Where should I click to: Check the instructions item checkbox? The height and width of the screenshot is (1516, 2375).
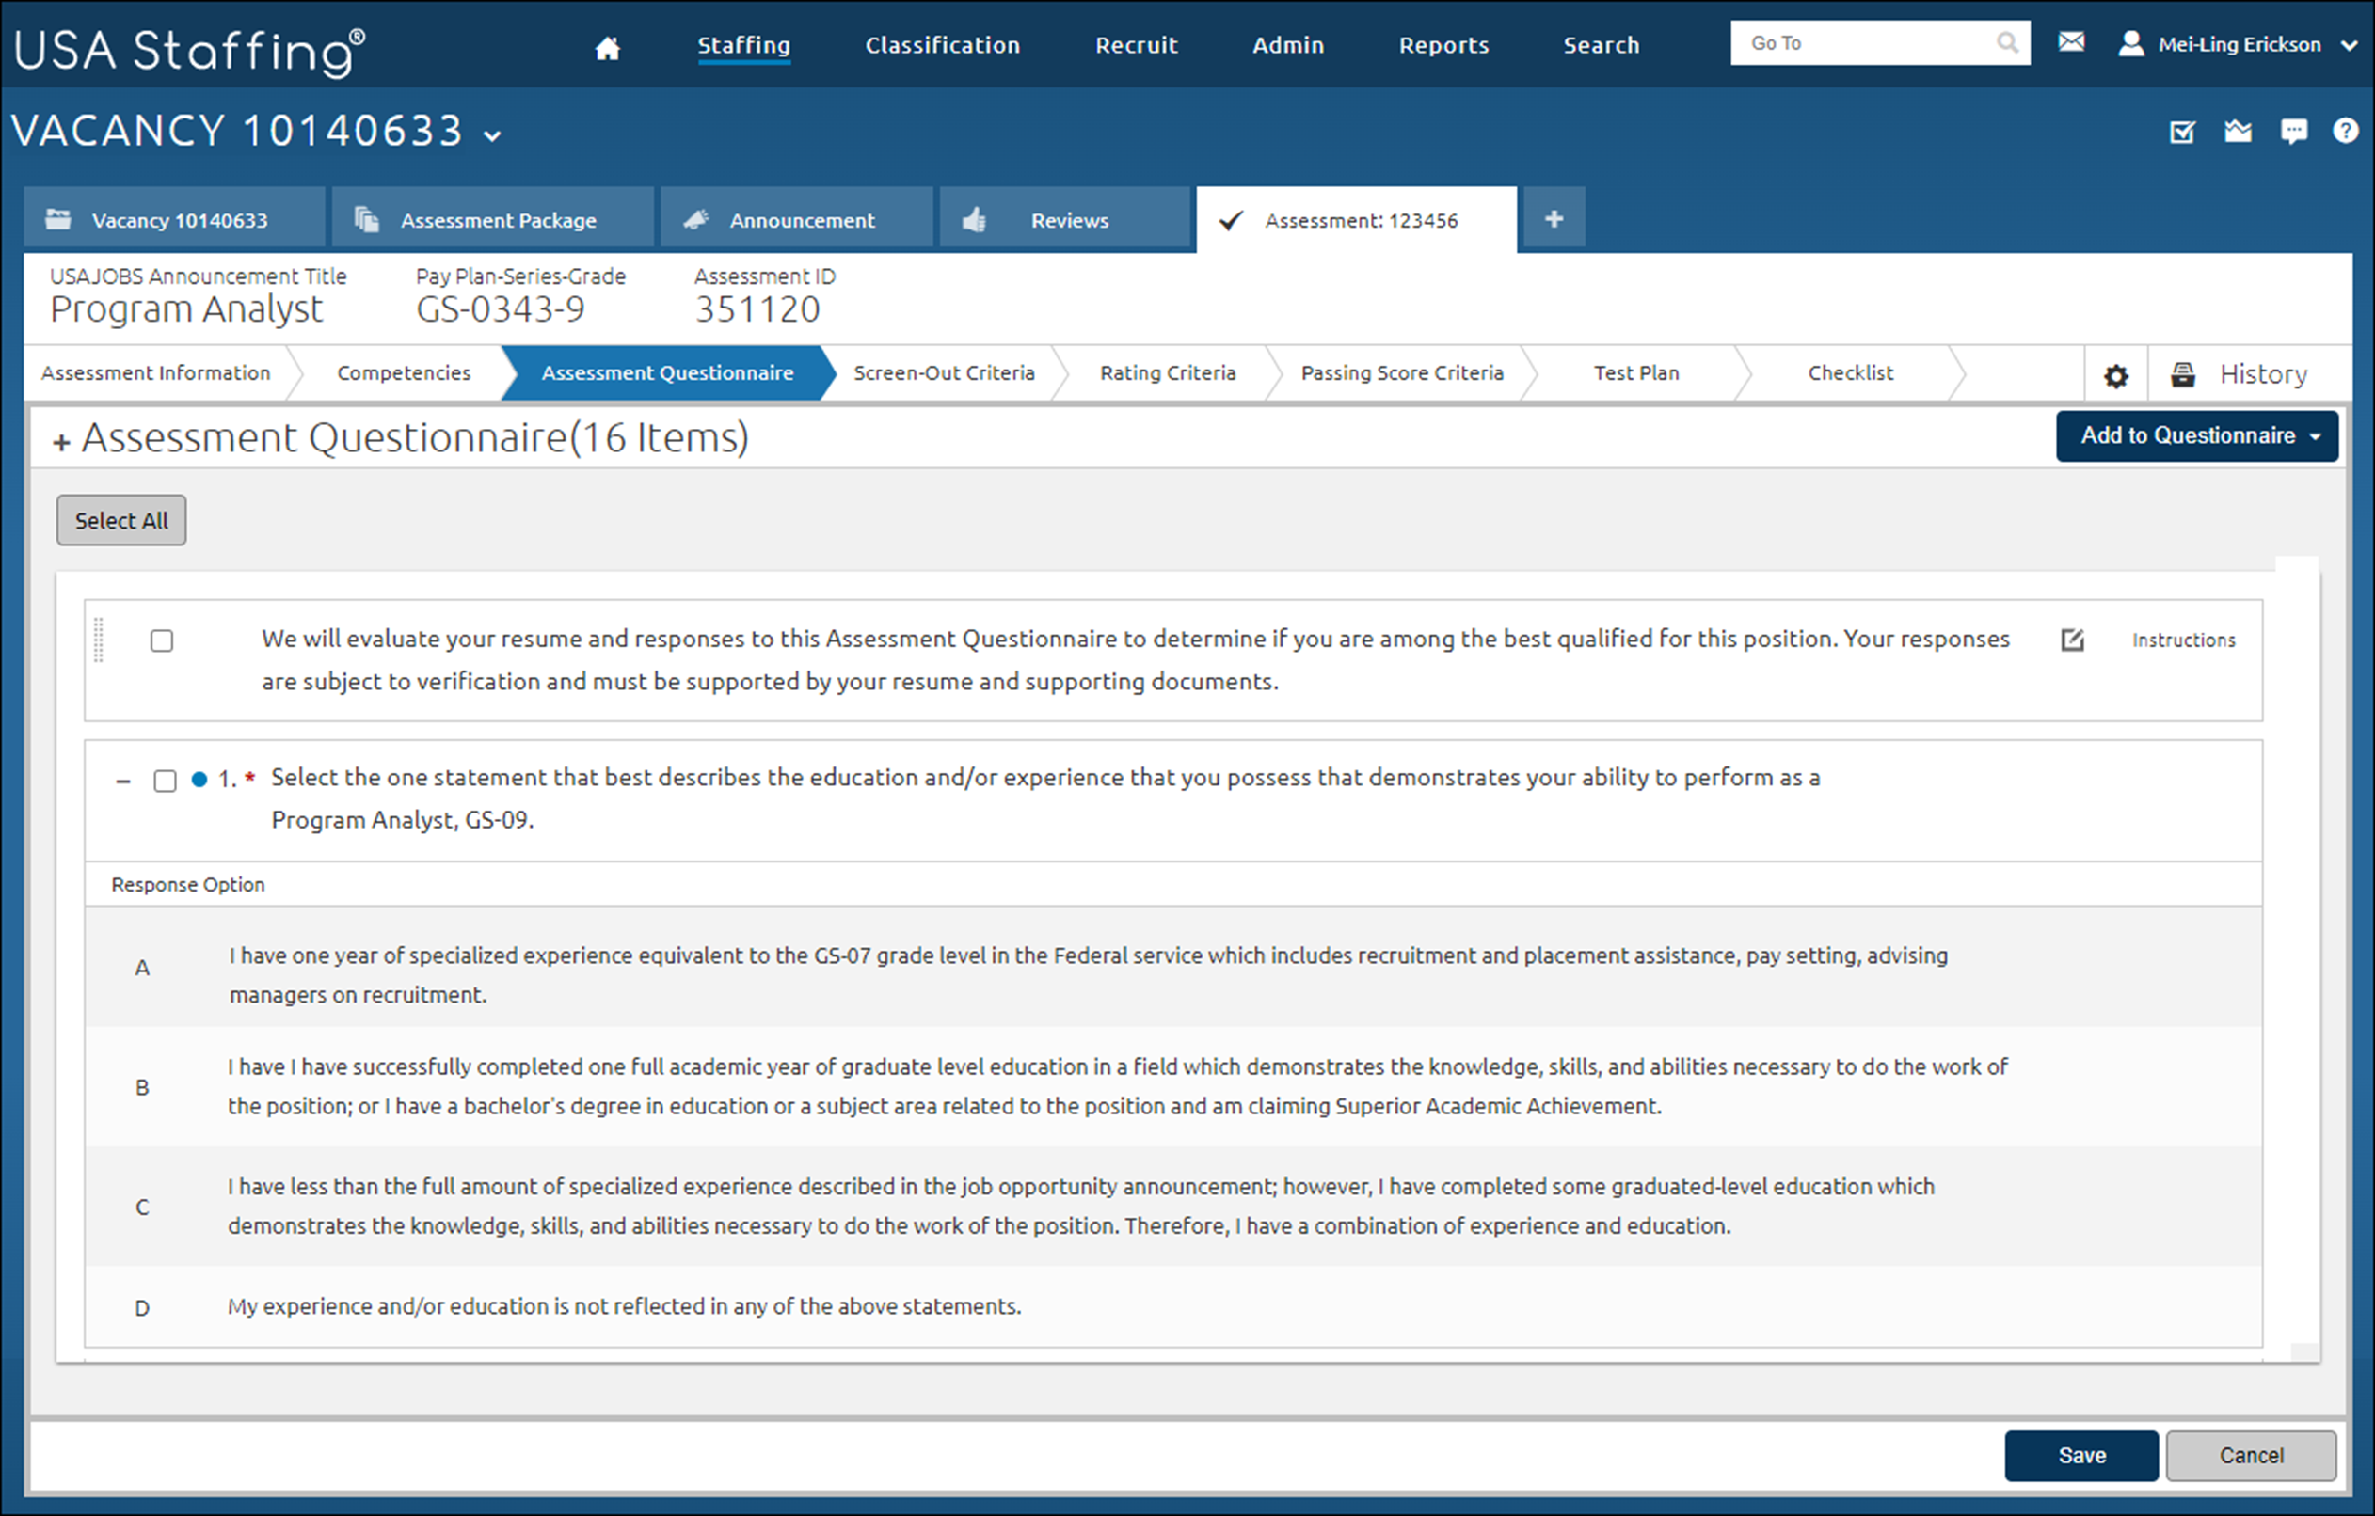point(162,640)
